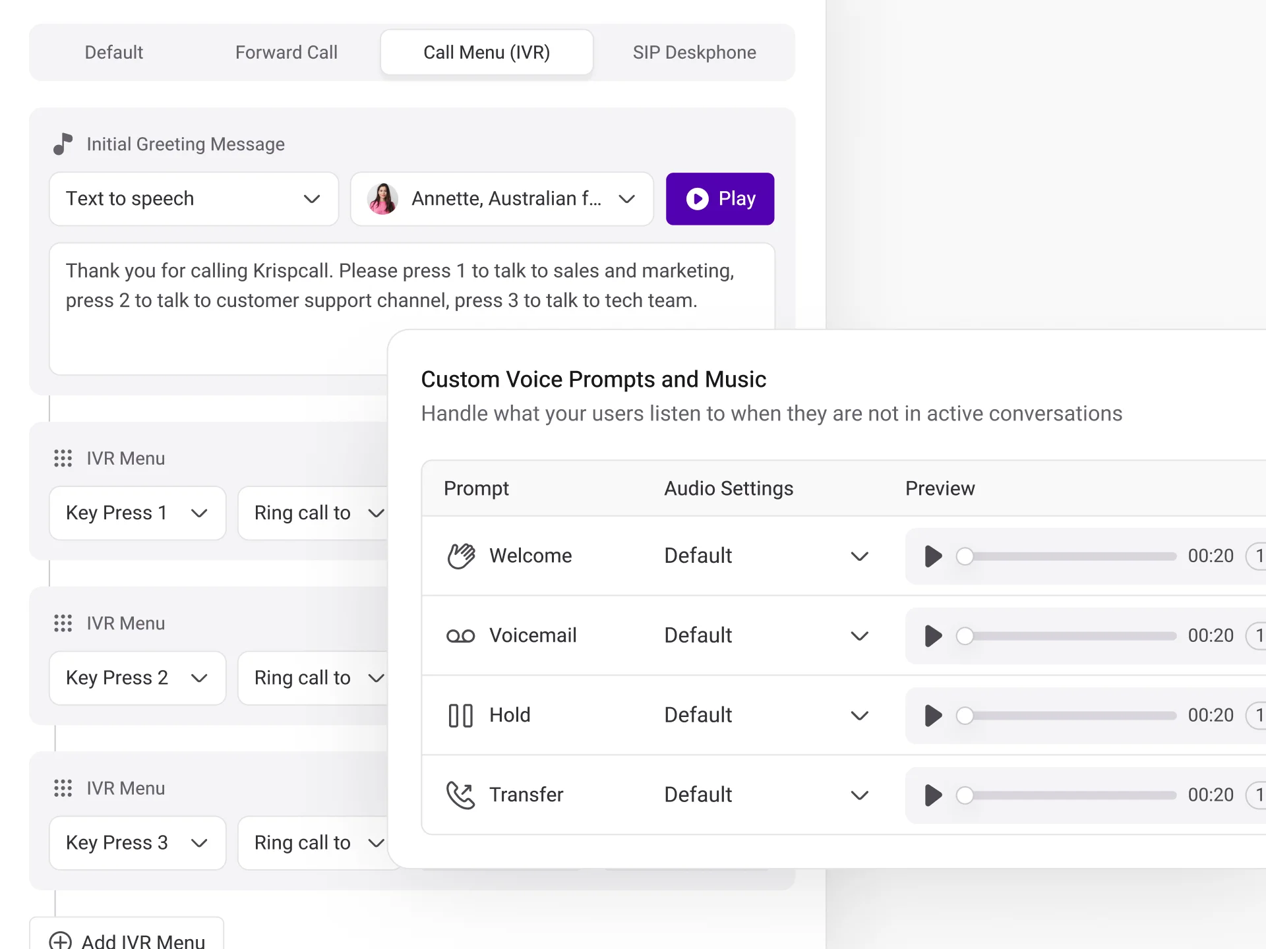Open Audio Settings dropdown for Welcome
The width and height of the screenshot is (1266, 949).
[766, 556]
